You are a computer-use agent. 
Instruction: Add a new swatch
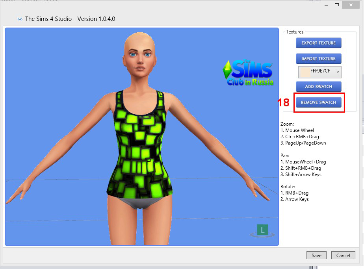(x=318, y=87)
